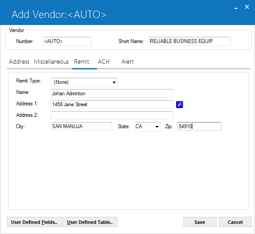
Task: Go to the Alert tab
Action: (127, 61)
